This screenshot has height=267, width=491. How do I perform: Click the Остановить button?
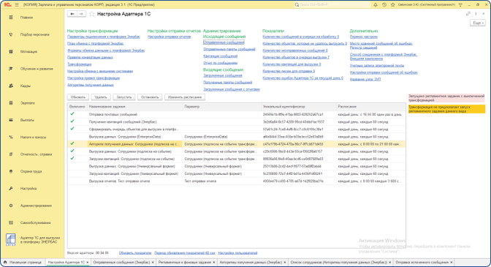(150, 97)
